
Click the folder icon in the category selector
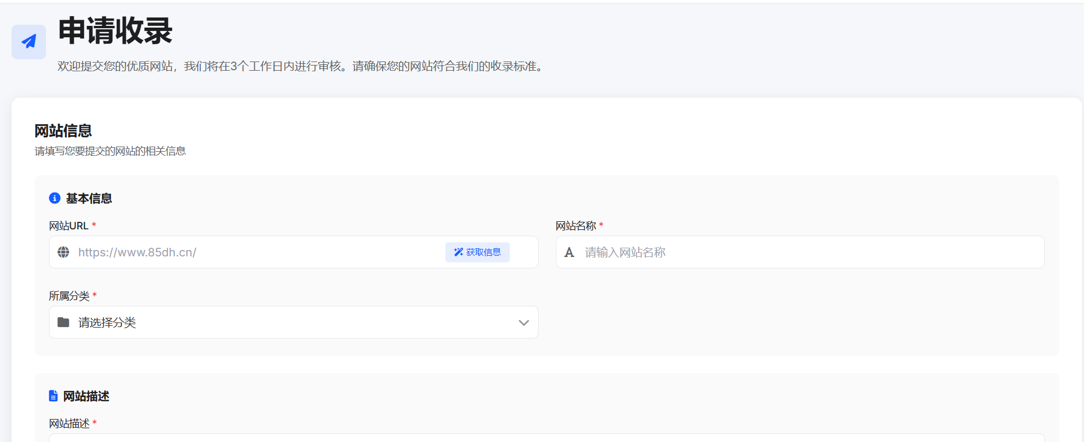[63, 322]
